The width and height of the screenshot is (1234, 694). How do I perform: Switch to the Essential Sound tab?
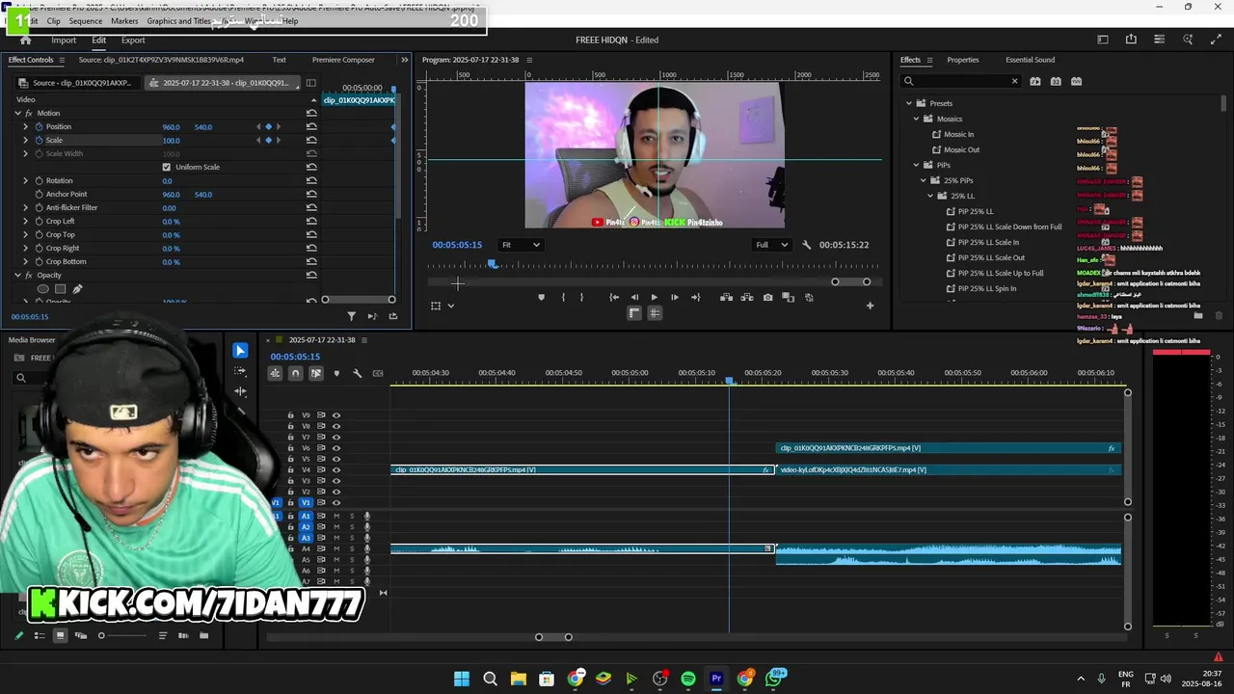click(x=1031, y=60)
